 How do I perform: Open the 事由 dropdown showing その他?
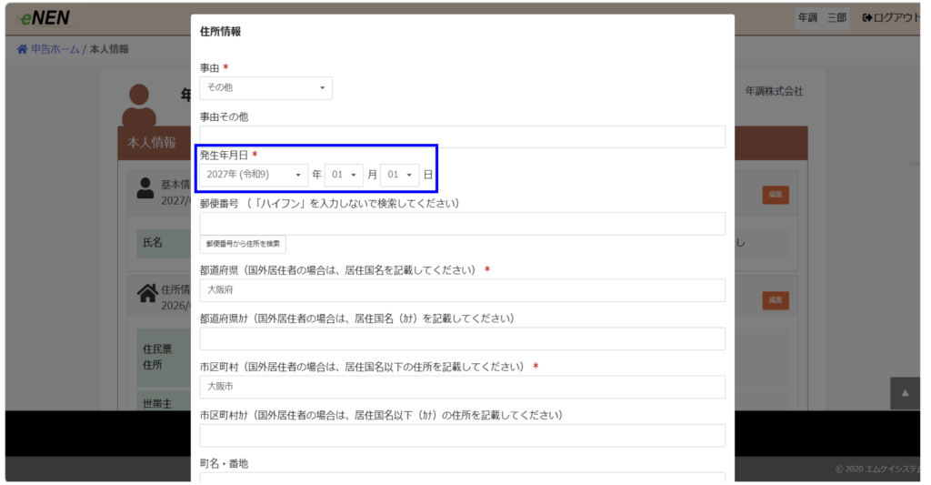click(x=266, y=88)
